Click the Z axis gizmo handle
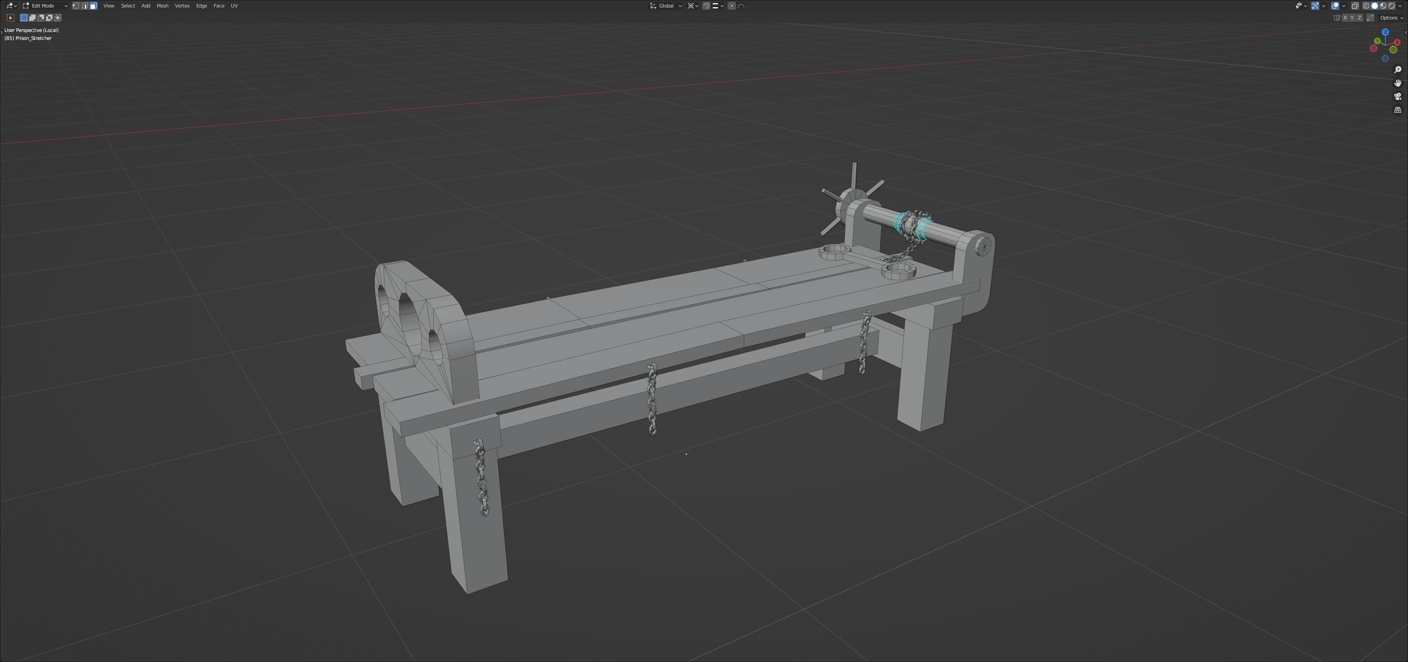The height and width of the screenshot is (662, 1408). [1385, 32]
